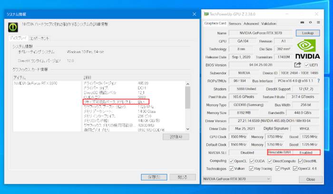Click the details list scrollbar thumb
Screen dimensions: 333x194
(x=188, y=97)
